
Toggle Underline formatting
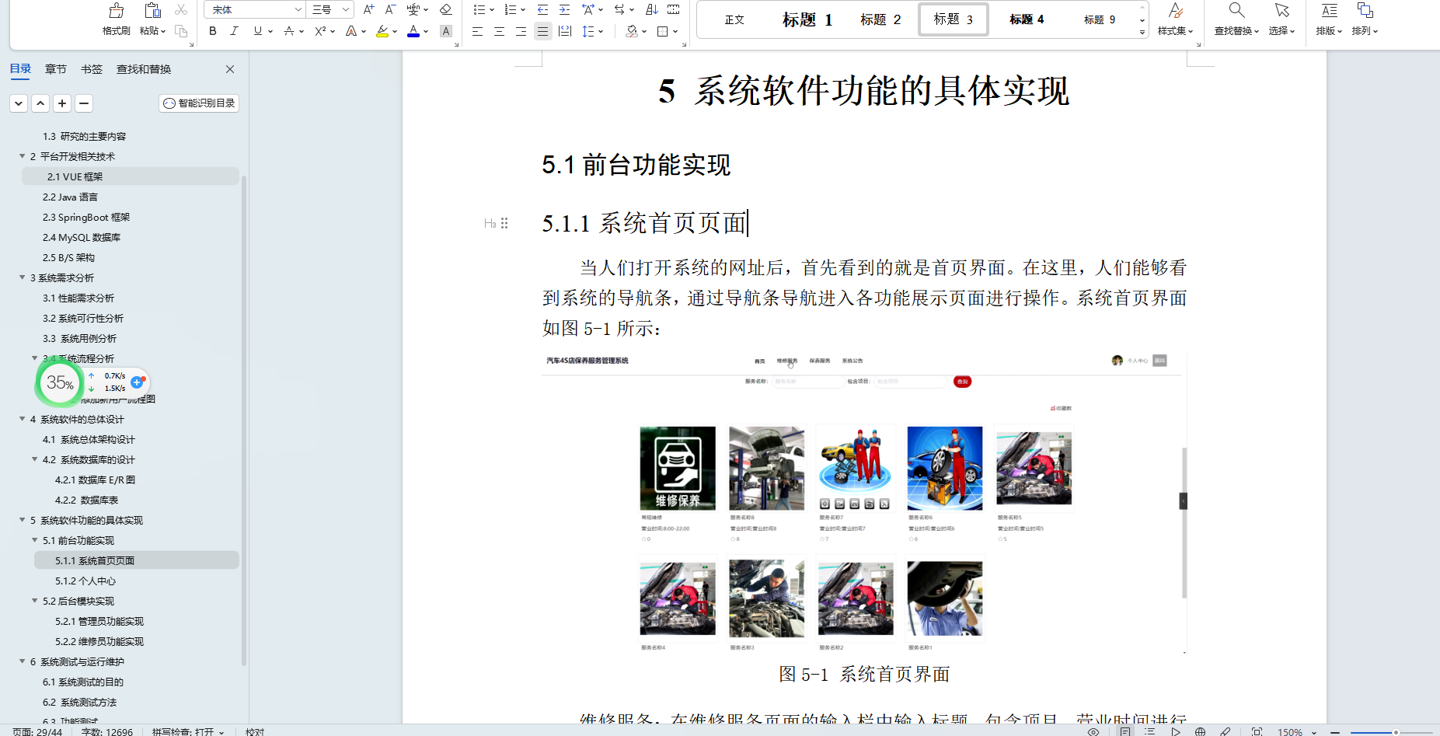click(x=257, y=31)
